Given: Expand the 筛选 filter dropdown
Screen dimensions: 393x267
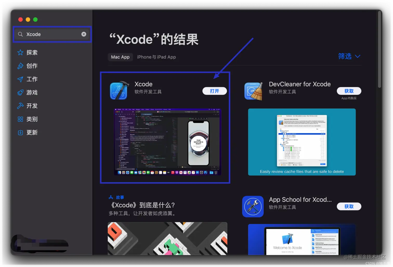Looking at the screenshot, I should (x=349, y=56).
